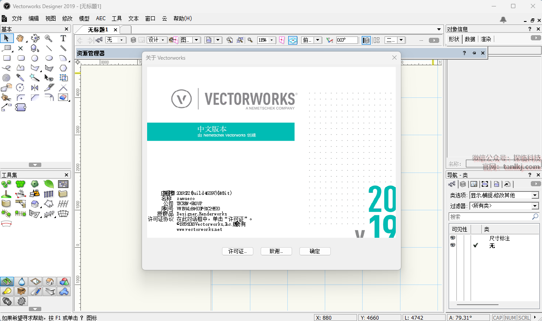Activate the Flyover rotate view tool
Viewport: 542px width, 321px height.
pos(35,38)
